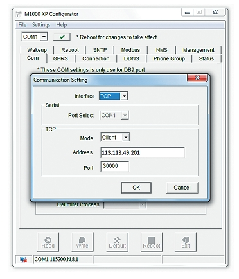Viewport: 239px width, 279px height.
Task: Click the Delimiter Process label
Action: point(78,204)
